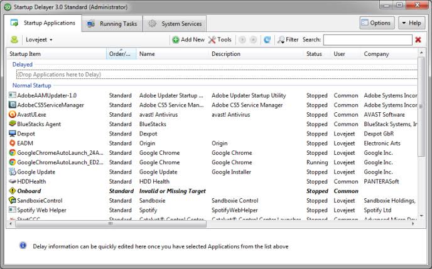This screenshot has height=269, width=432.
Task: Click the 'Dexpot GbR' company cell
Action: point(379,134)
